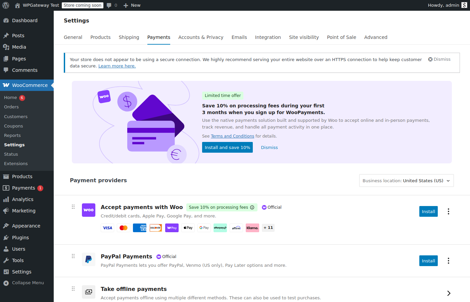Click the home icon for WPGateway Test
The width and height of the screenshot is (470, 302).
click(17, 5)
